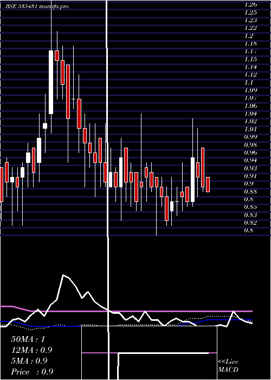The height and width of the screenshot is (380, 271).
Task: Click the 0.9 price axis label
Action: click(x=249, y=183)
